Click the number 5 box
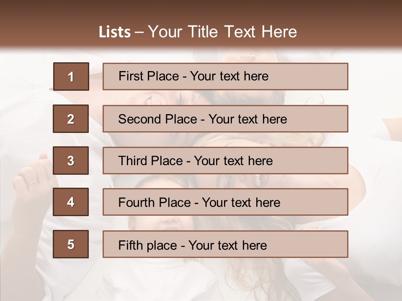This screenshot has width=402, height=301. tap(71, 244)
